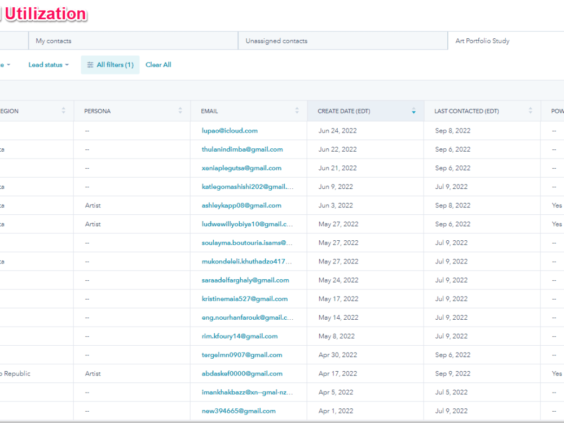Image resolution: width=564 pixels, height=423 pixels.
Task: Open the All filters (1) panel
Action: pyautogui.click(x=110, y=65)
